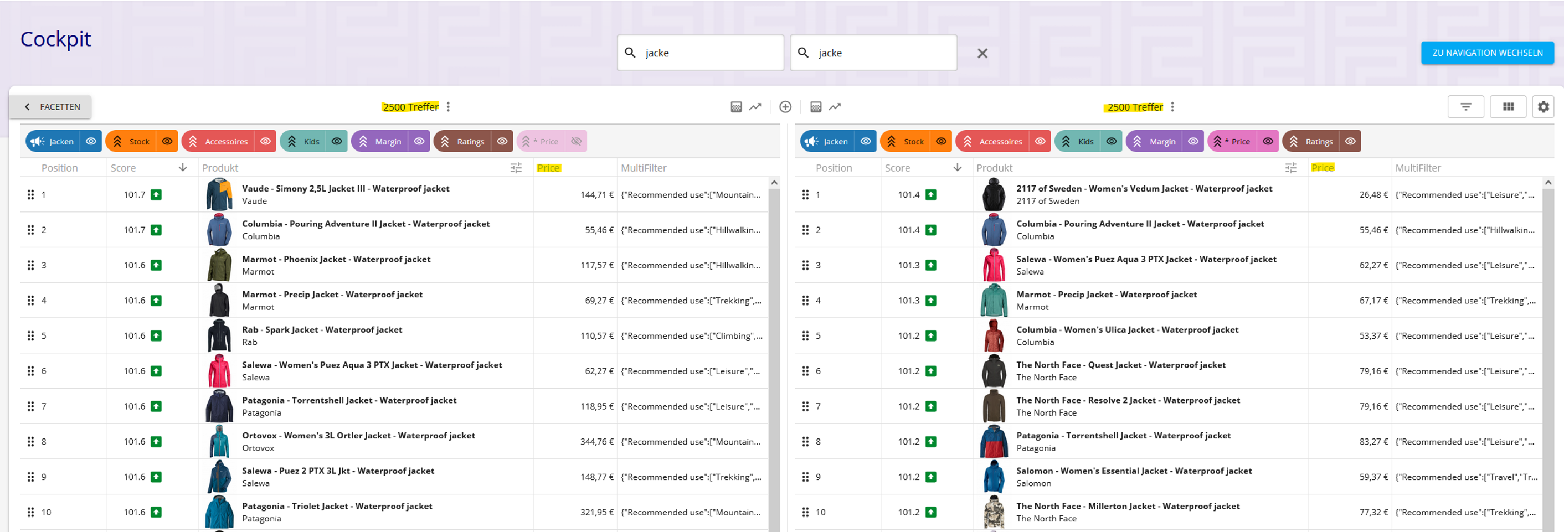
Task: Sort right table by Score arrow
Action: [x=958, y=167]
